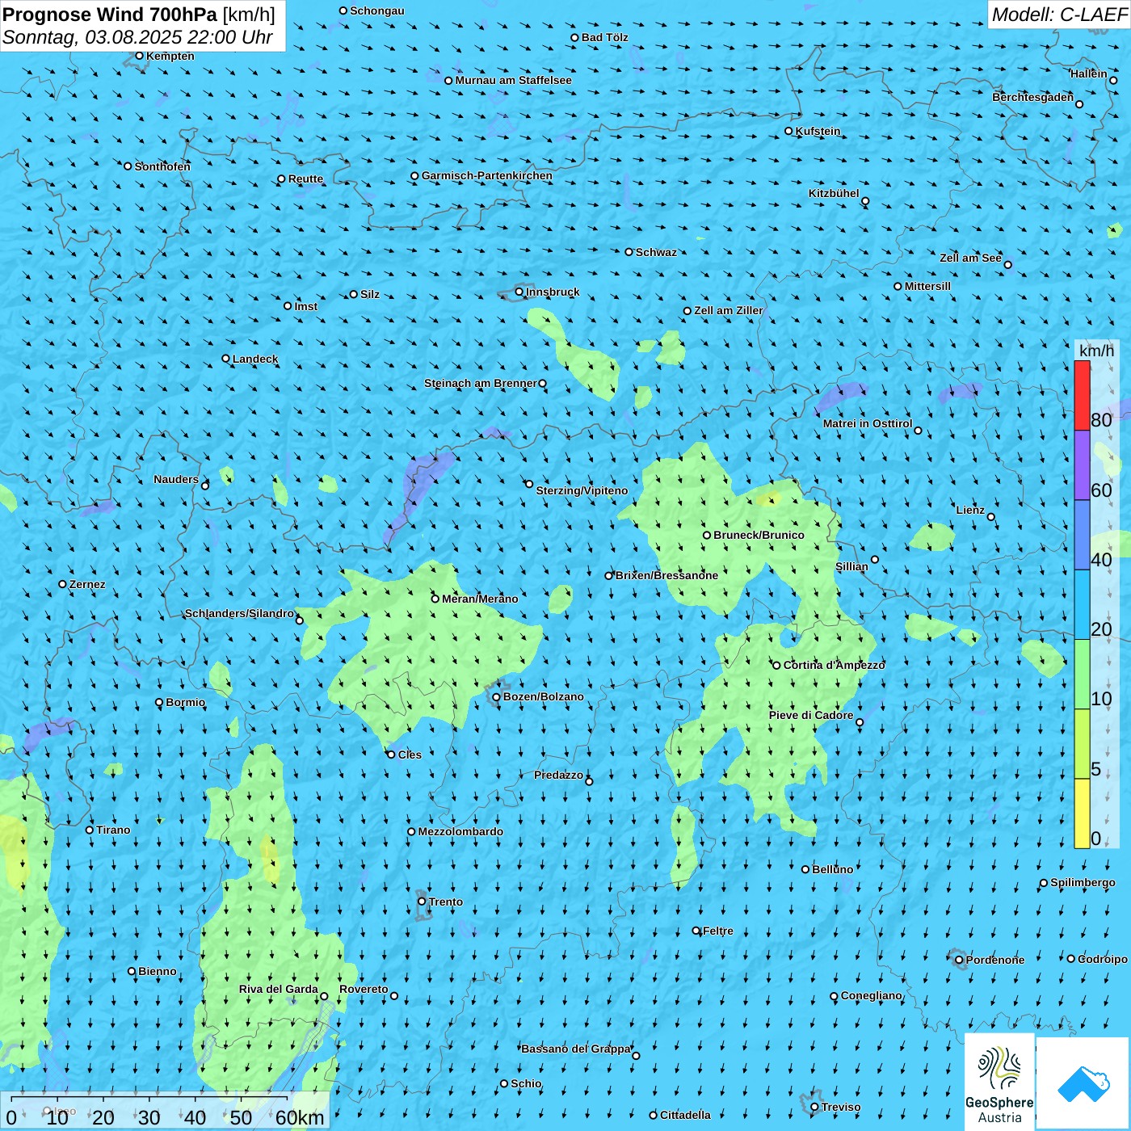Click the Lienz city label
Screen dimensions: 1131x1131
[x=970, y=510]
